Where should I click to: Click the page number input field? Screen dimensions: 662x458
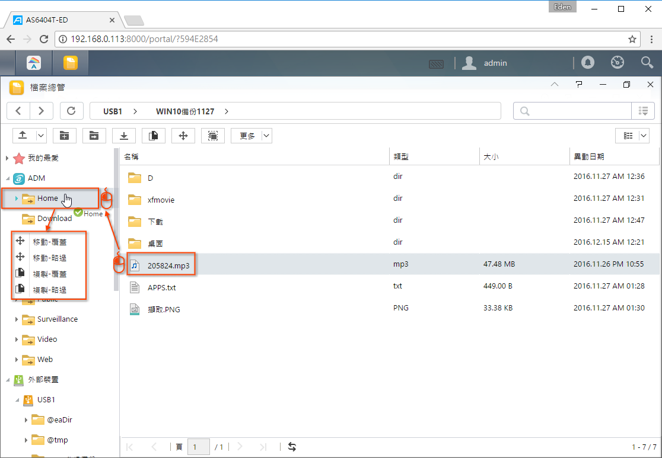point(199,447)
